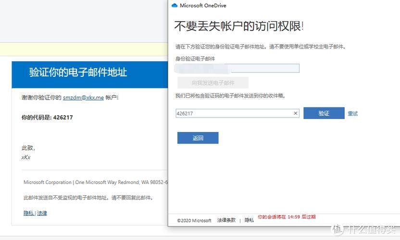Image resolution: width=400 pixels, height=240 pixels.
Task: Click the 此致, closing line in the email
Action: 28,148
